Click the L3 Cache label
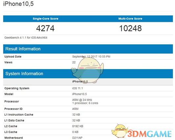Image resolution: width=175 pixels, height=140 pixels. tap(11, 132)
